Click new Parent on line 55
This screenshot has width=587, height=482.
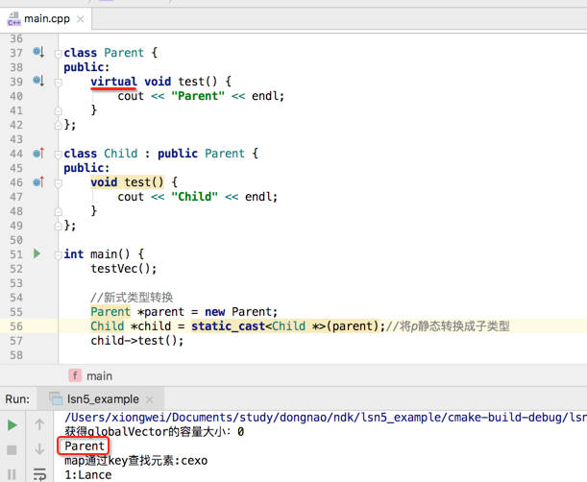[241, 312]
